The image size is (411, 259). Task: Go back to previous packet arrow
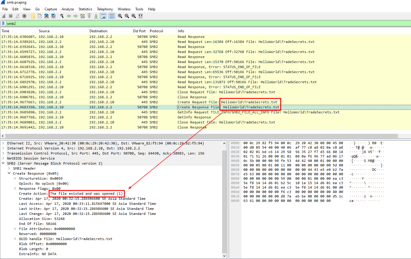click(x=69, y=16)
